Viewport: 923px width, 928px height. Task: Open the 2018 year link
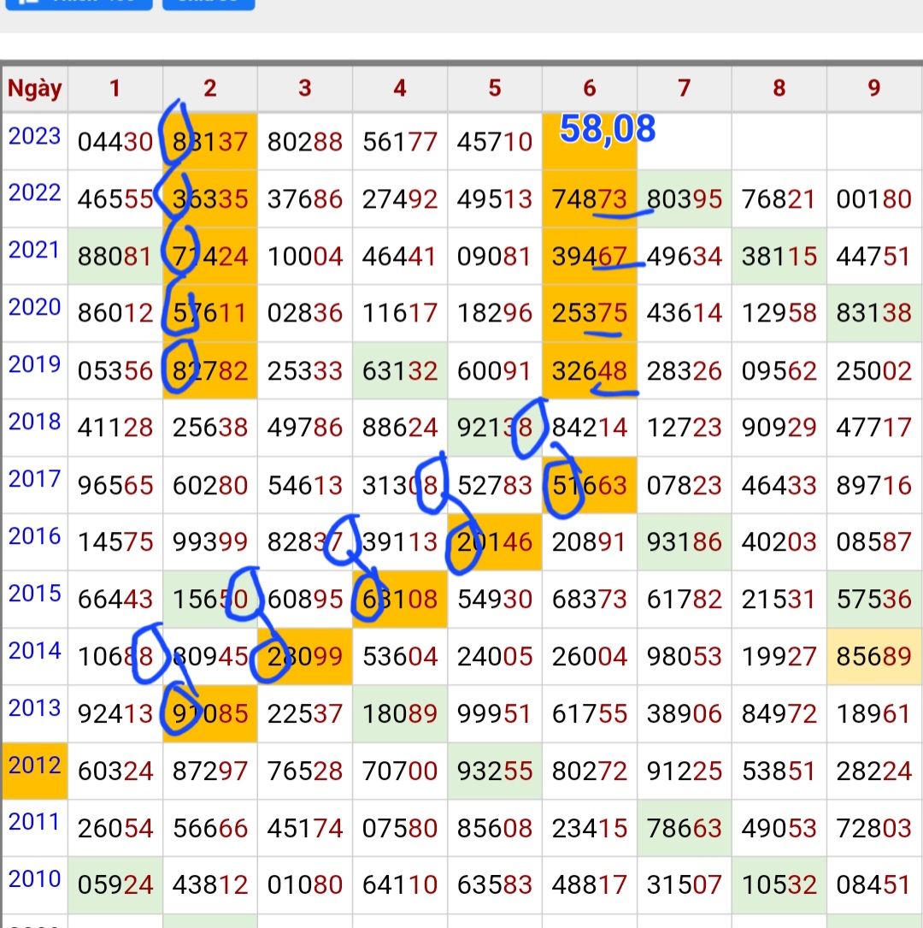[x=35, y=423]
